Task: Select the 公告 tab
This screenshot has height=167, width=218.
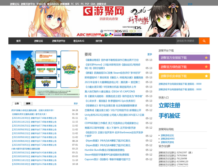Action: point(17,104)
